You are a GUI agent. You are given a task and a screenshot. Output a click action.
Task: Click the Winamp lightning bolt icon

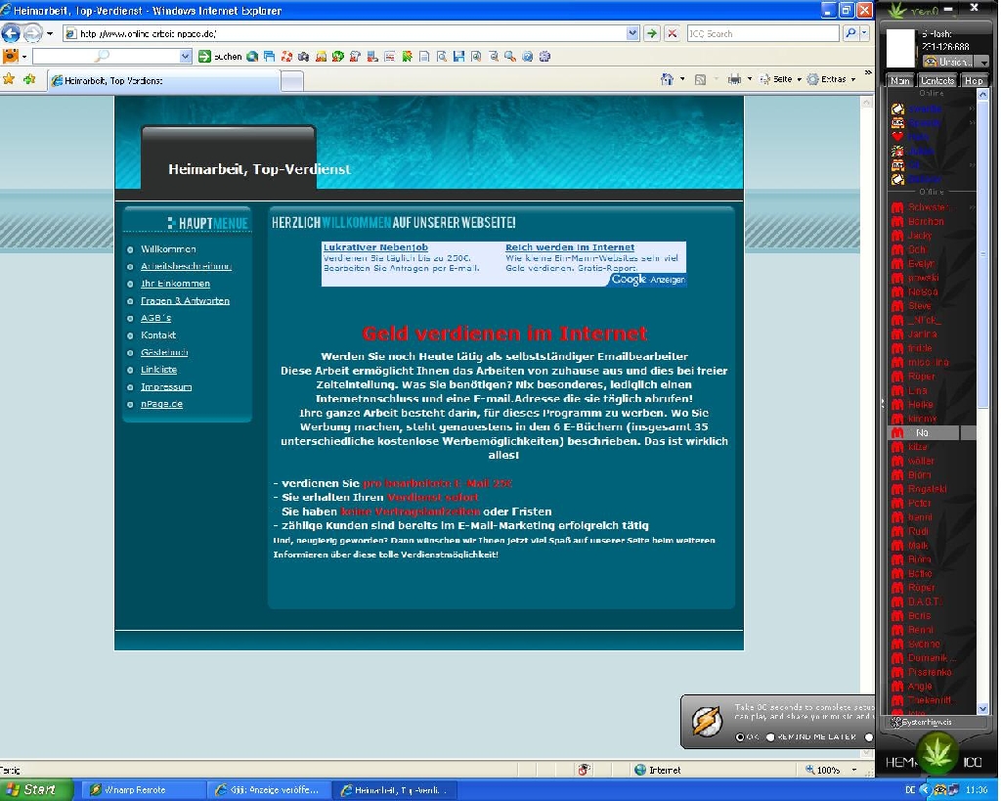pos(708,722)
